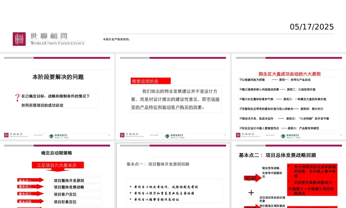Click the 原则四：展示先行 line
The width and height of the screenshot is (346, 208).
pos(281,109)
